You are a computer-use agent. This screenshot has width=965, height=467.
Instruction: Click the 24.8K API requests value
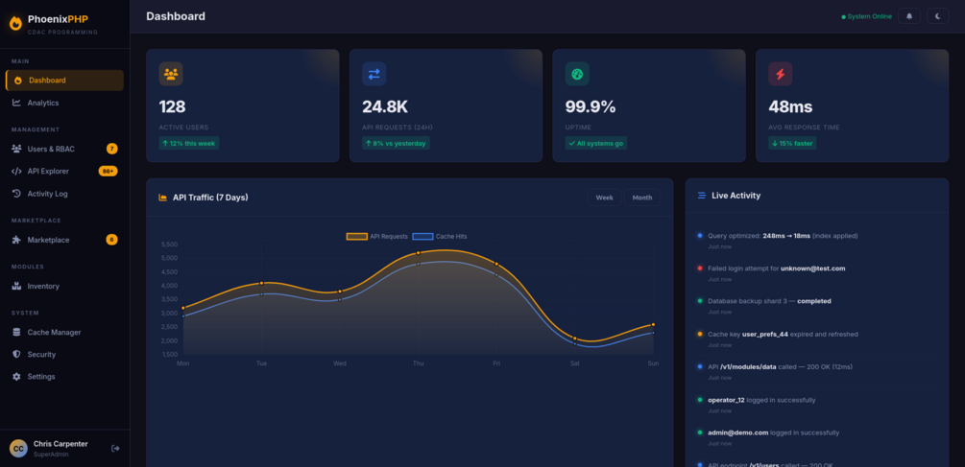pos(385,106)
